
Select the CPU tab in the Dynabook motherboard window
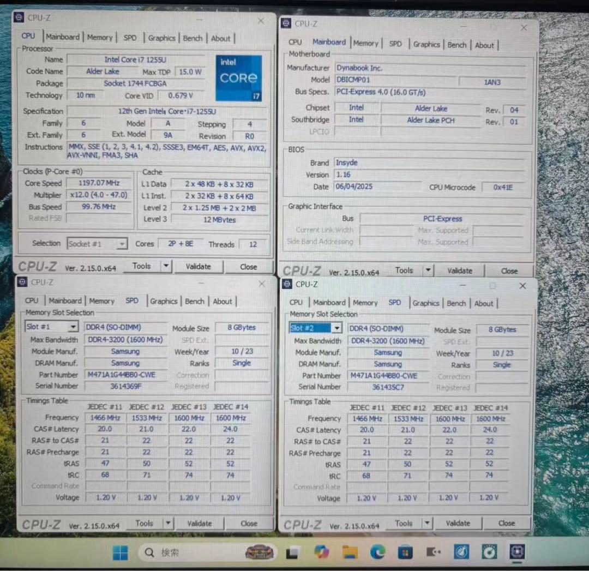(295, 43)
